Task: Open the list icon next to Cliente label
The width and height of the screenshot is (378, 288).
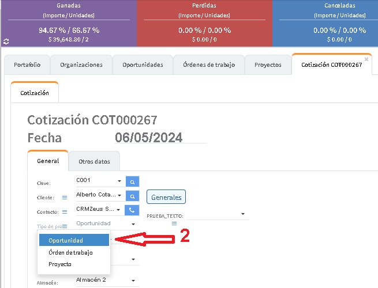Action: [65, 198]
